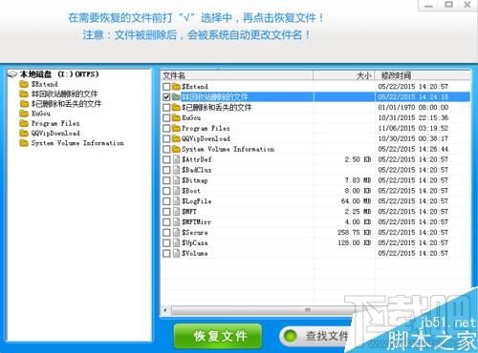Click the $Extend folder icon in file list

coord(176,86)
